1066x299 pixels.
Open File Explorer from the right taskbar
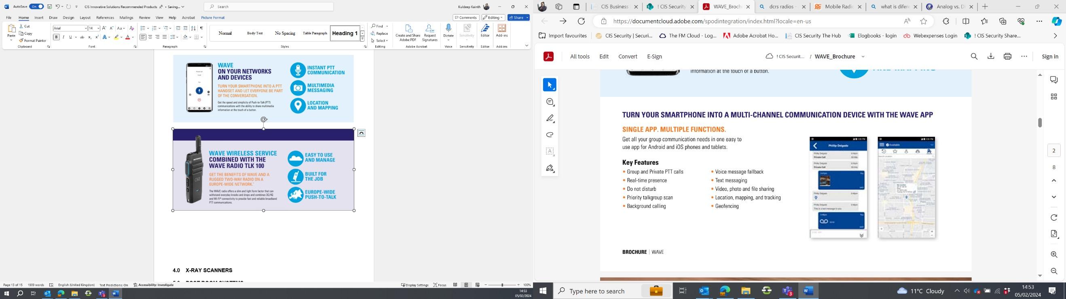746,291
